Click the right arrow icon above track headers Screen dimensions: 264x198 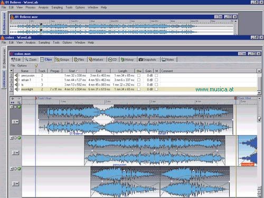[19, 99]
